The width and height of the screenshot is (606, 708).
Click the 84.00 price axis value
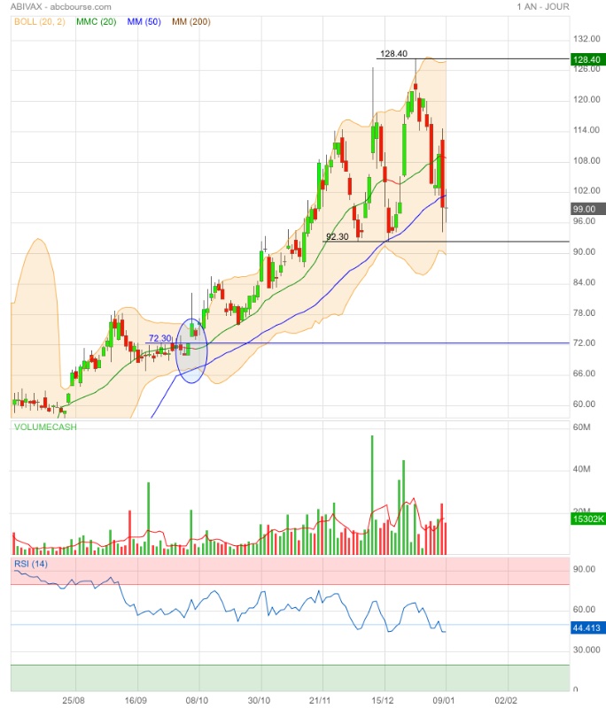(x=585, y=282)
